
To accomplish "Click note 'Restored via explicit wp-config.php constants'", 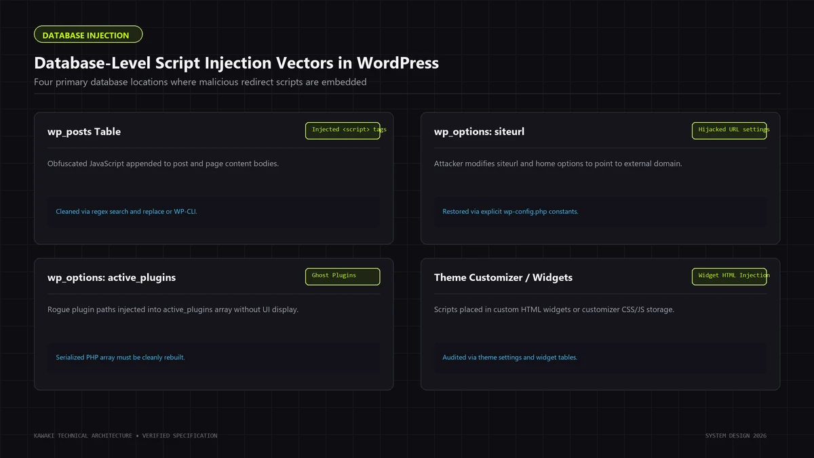I will tap(510, 212).
